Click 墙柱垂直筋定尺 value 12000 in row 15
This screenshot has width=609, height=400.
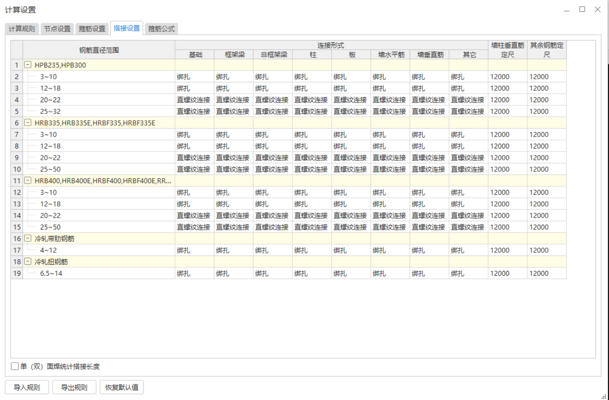click(508, 227)
